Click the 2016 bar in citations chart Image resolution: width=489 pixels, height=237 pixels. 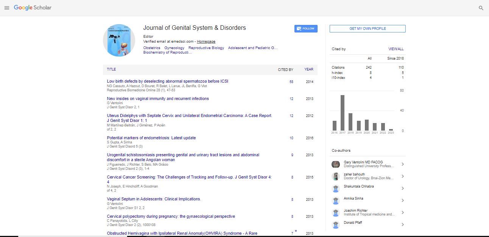click(335, 126)
